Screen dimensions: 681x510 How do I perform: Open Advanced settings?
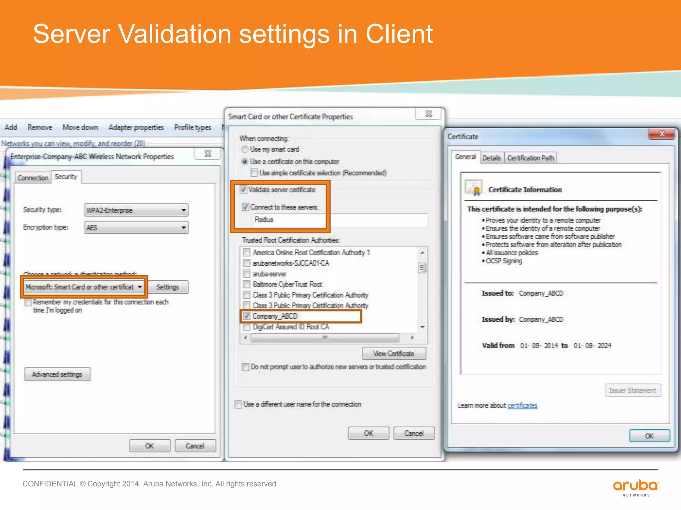point(57,374)
